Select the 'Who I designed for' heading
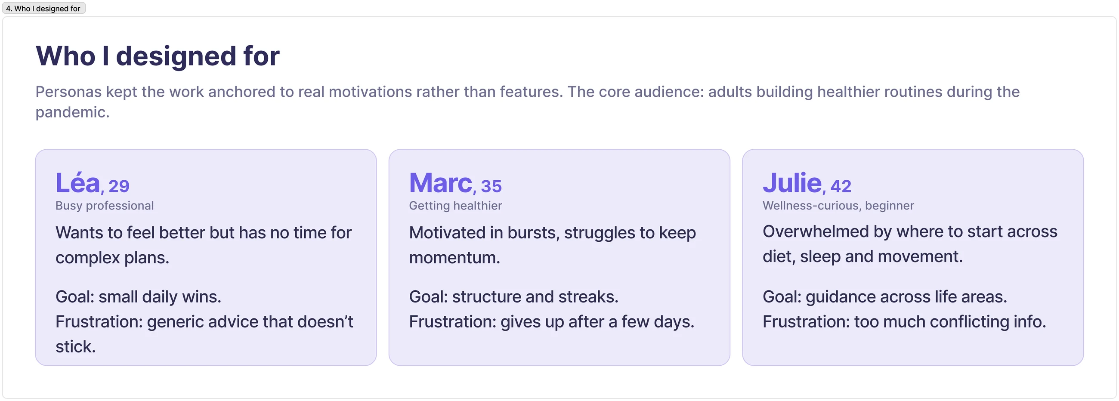Image resolution: width=1119 pixels, height=401 pixels. coord(158,56)
